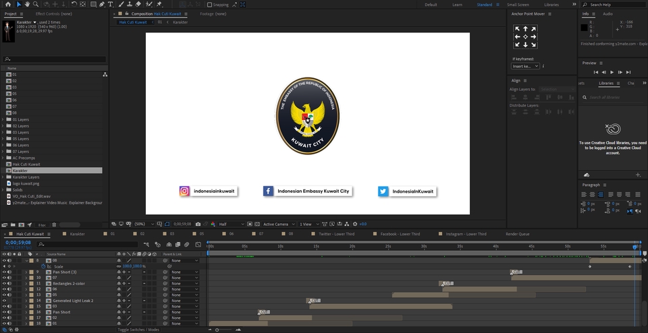
Task: Select the Eraser tool
Action: (x=138, y=5)
